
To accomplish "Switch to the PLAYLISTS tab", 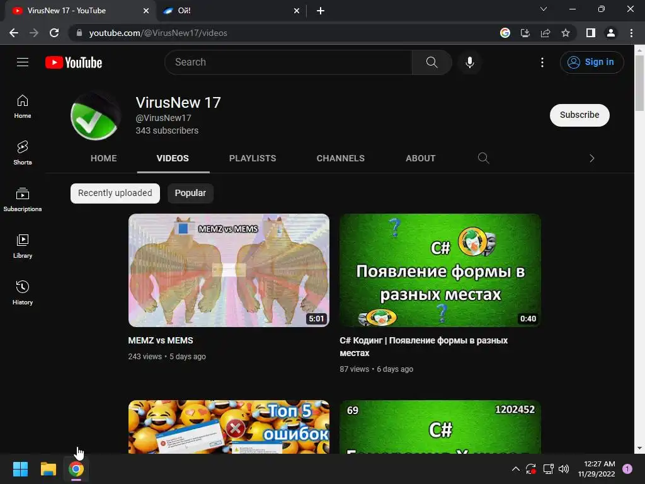I will click(253, 158).
